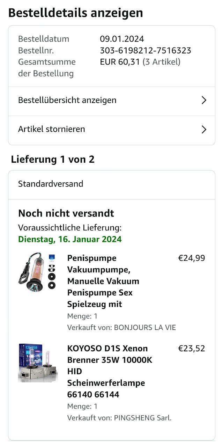Click the Bestelldetails anzeigen page title
Image resolution: width=223 pixels, height=447 pixels.
tap(75, 13)
